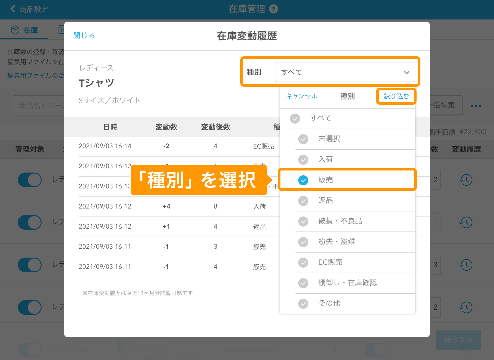The image size is (494, 360).
Task: Open history clock icon in second row
Action: click(x=466, y=222)
